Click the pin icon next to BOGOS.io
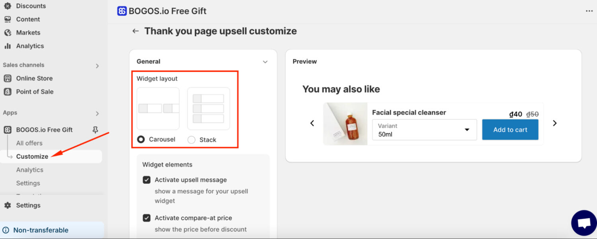597x239 pixels. [x=95, y=130]
